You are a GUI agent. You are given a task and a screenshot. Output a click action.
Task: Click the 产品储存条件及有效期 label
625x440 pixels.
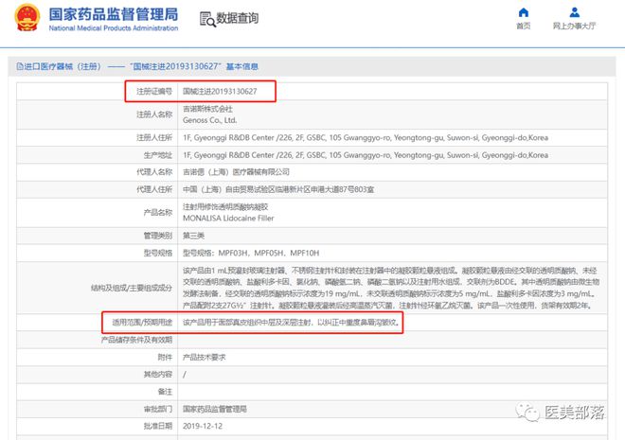[136, 340]
